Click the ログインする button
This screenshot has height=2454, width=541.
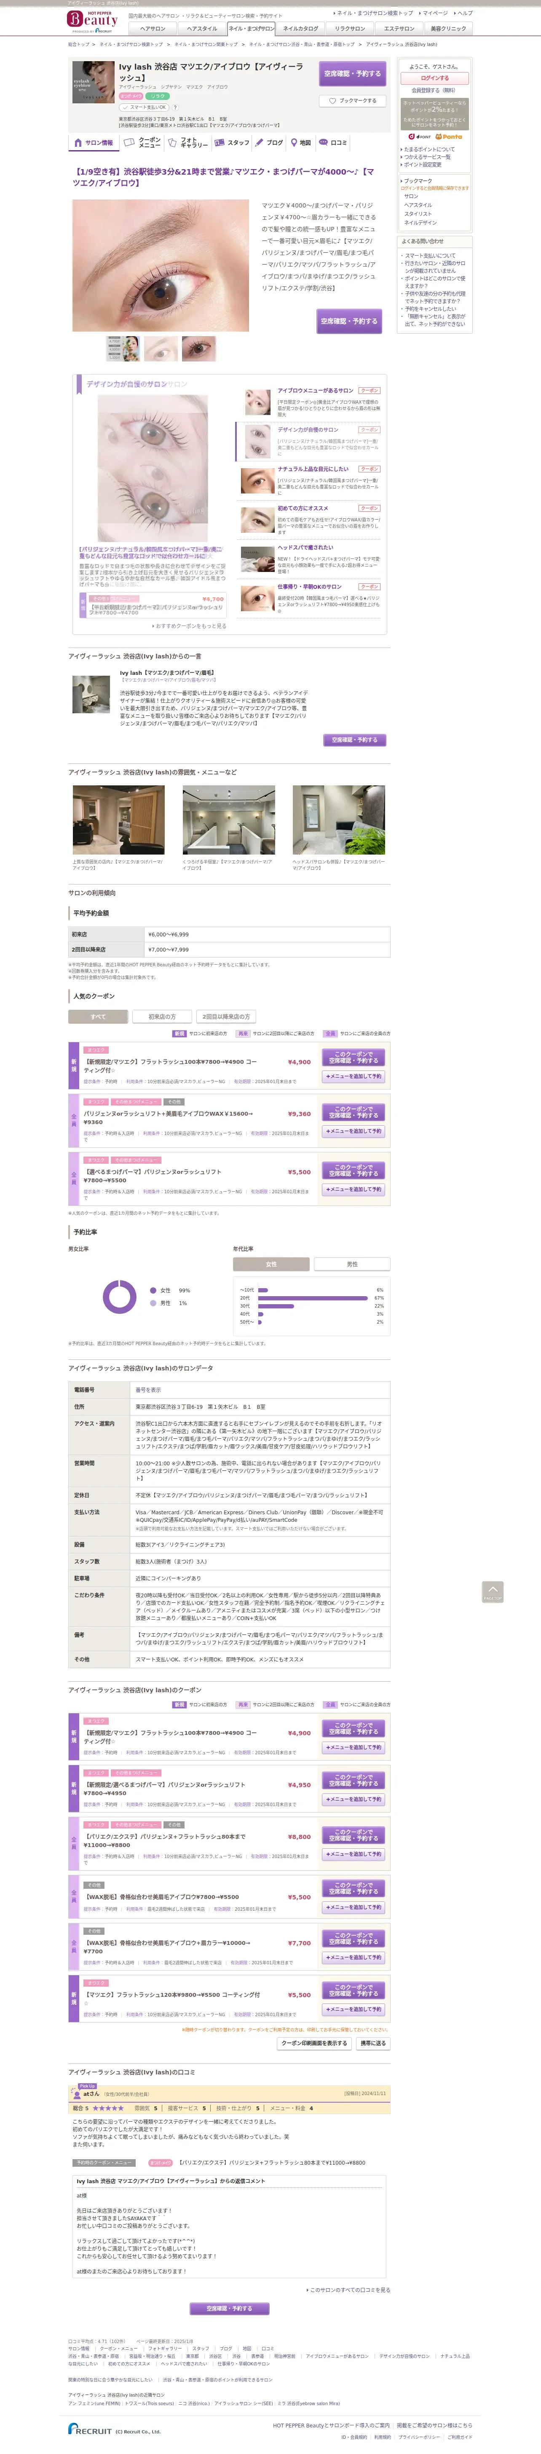(x=434, y=78)
